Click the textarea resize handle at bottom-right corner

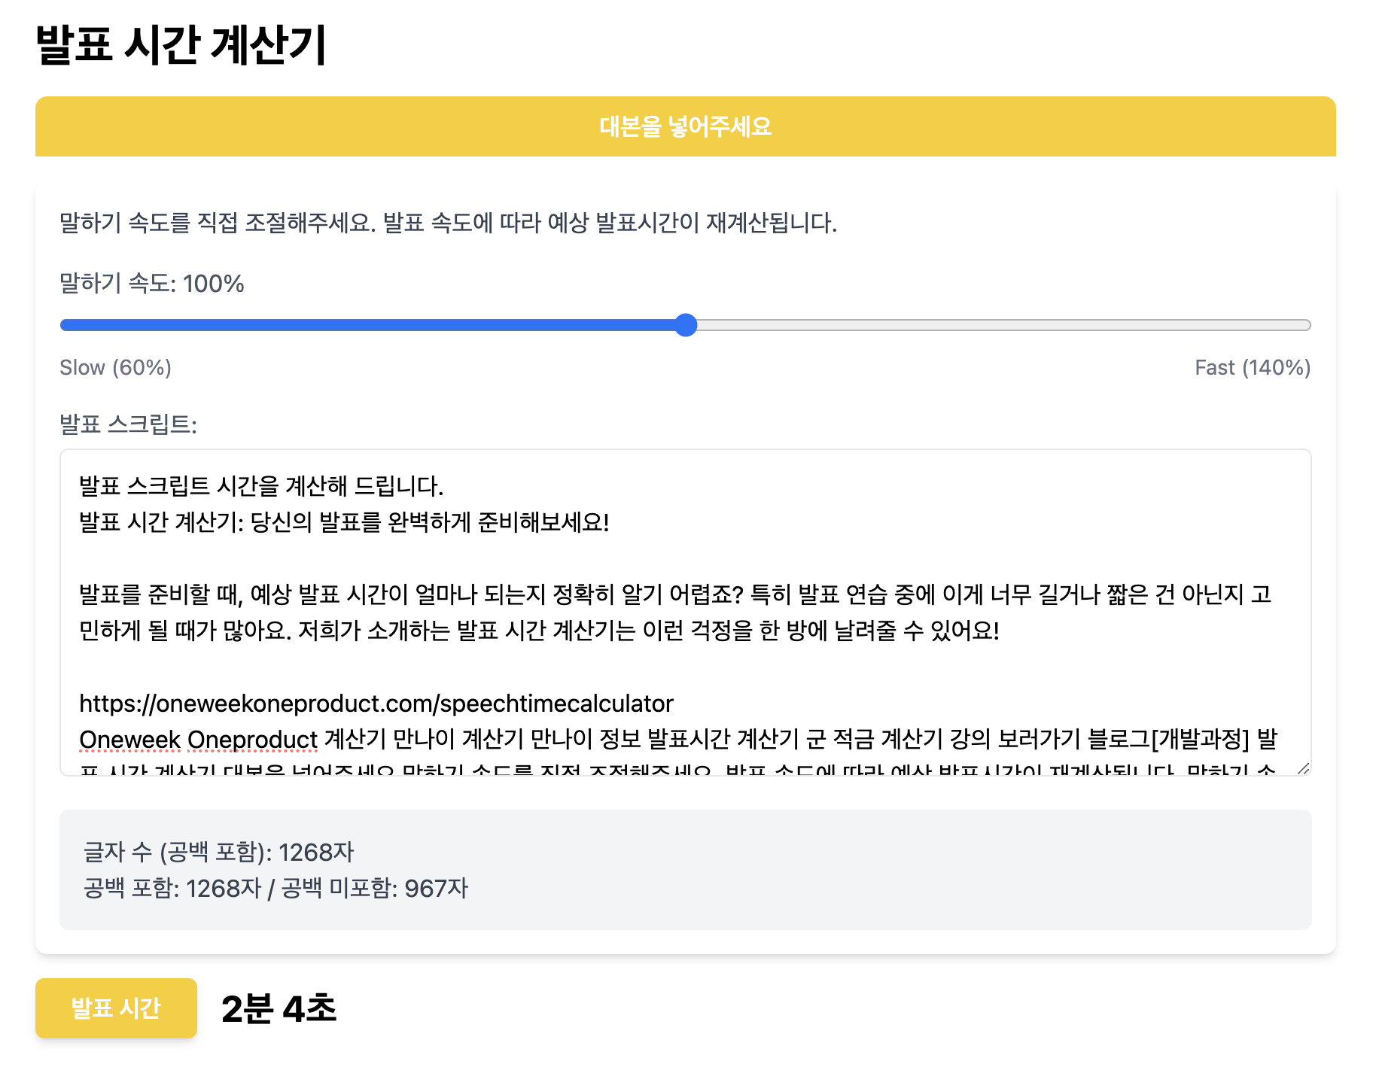click(x=1304, y=771)
